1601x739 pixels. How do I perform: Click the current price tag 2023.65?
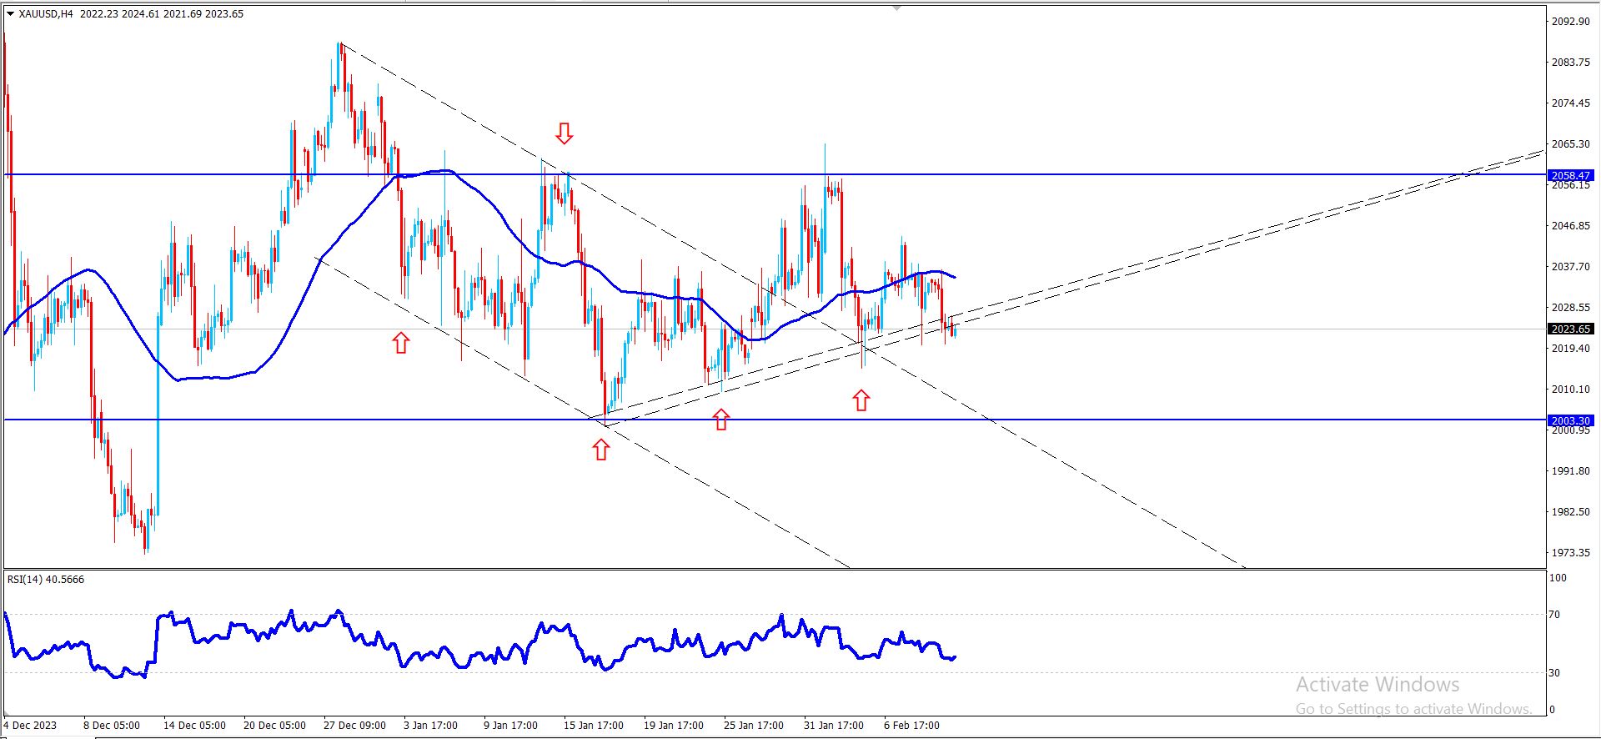(1571, 329)
